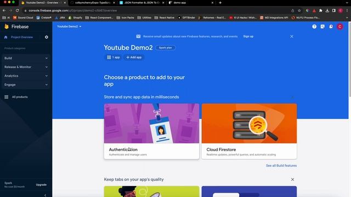
Task: Open the GPTBinder bookmark
Action: coord(186,18)
